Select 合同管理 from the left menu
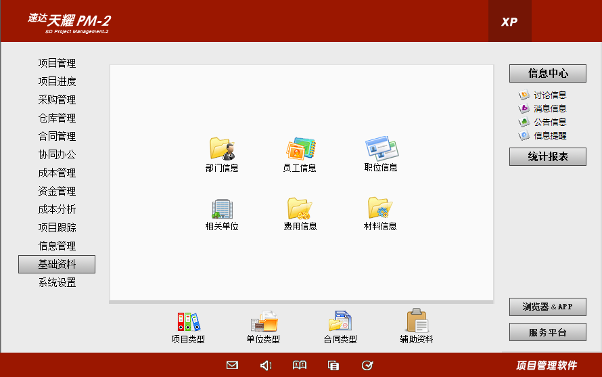 tap(57, 137)
